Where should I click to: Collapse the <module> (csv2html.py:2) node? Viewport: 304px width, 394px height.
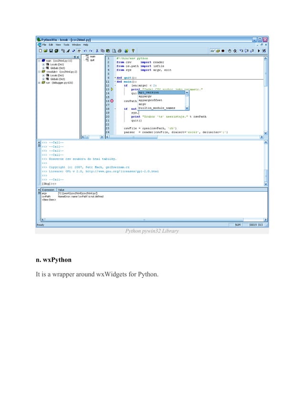[39, 72]
